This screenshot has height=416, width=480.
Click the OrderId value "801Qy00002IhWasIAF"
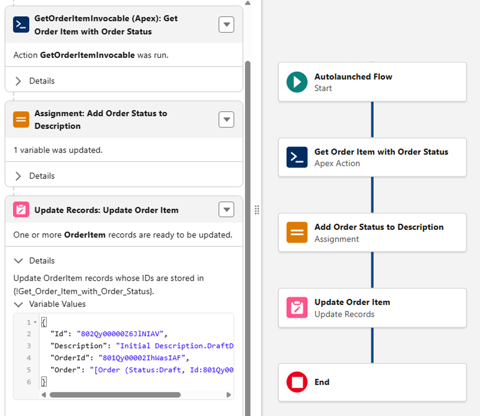[142, 358]
